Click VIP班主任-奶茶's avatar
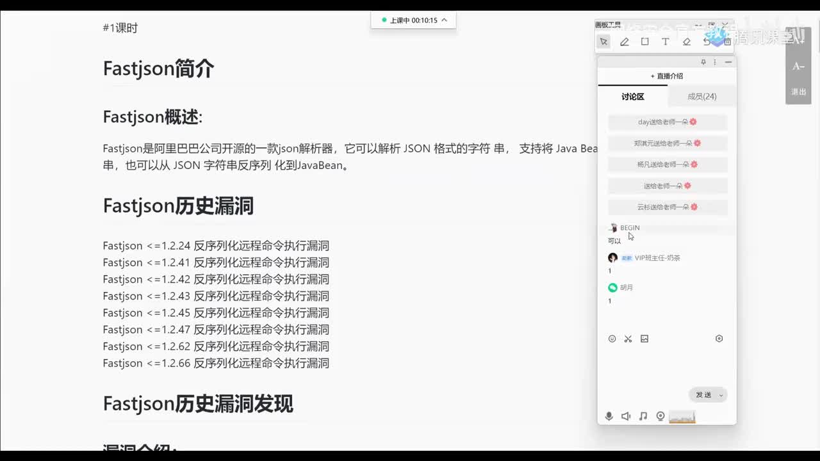The width and height of the screenshot is (820, 461). point(612,258)
